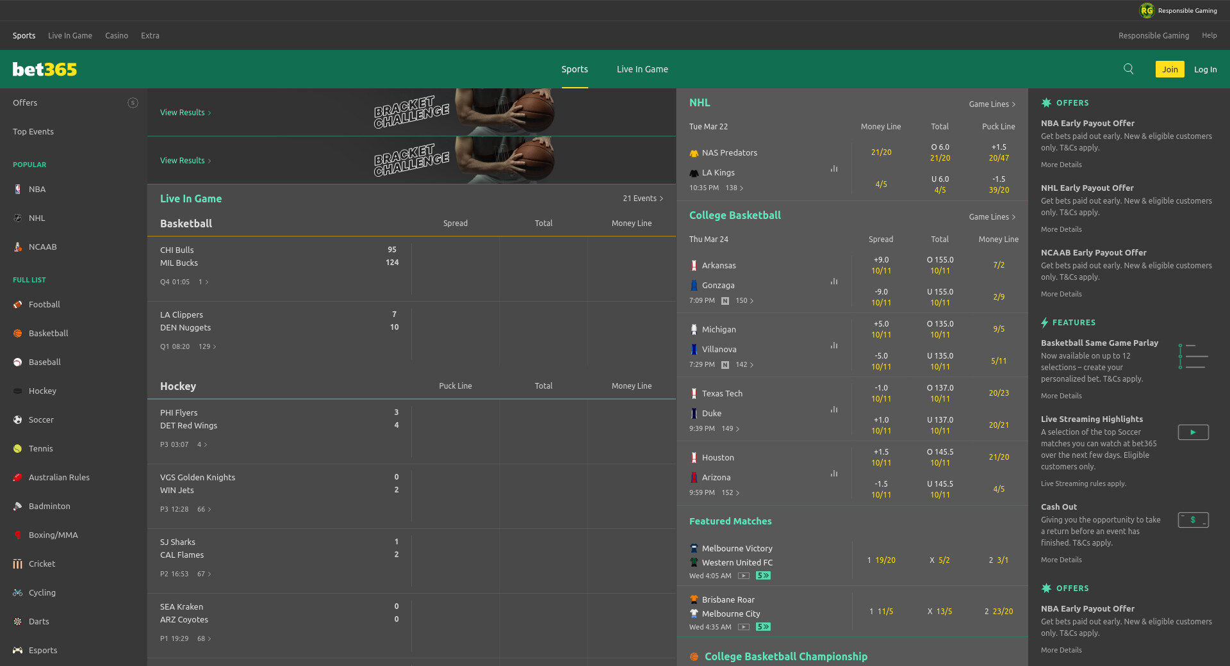Click the bet365 logo

click(45, 69)
